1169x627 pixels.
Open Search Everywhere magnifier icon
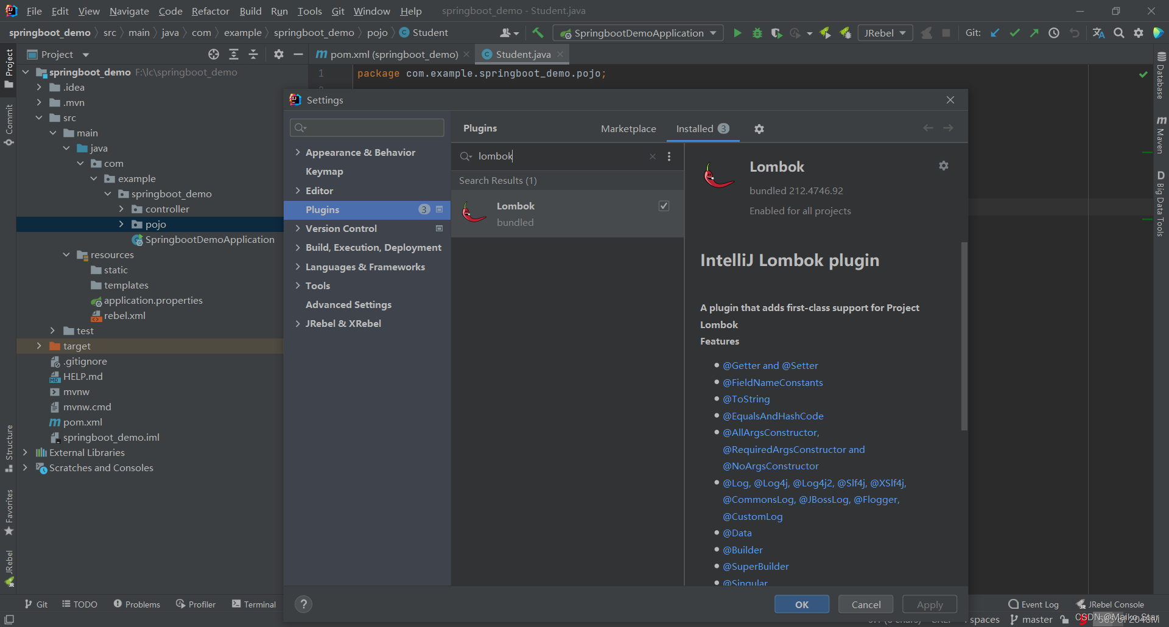(x=1119, y=33)
